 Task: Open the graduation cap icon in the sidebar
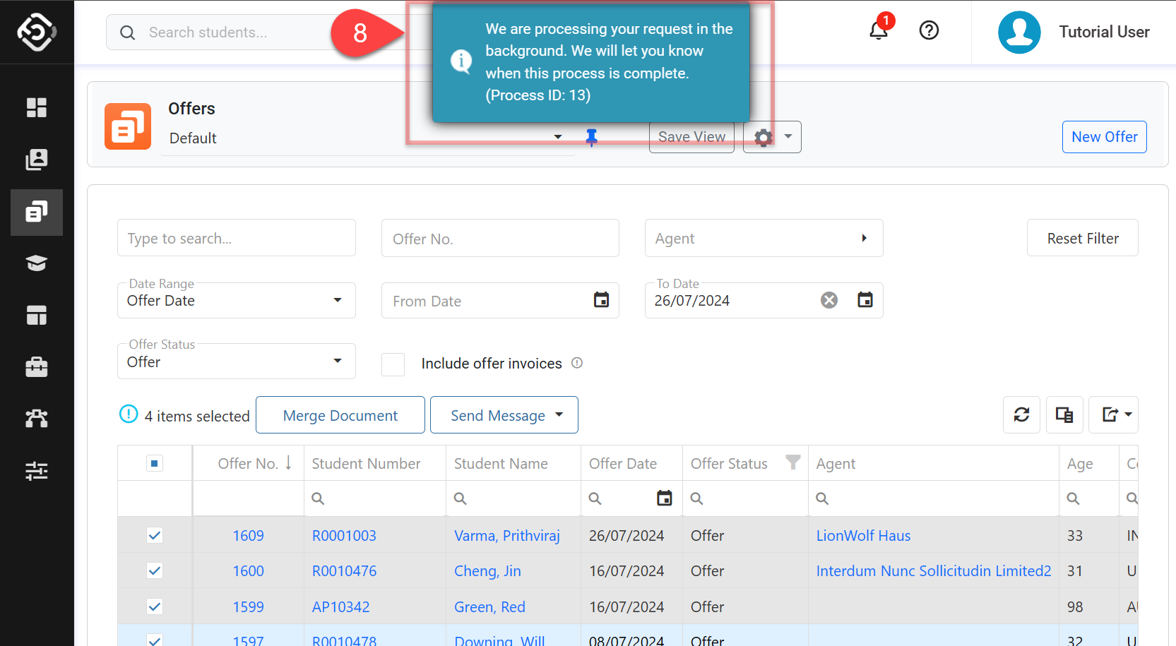coord(37,263)
